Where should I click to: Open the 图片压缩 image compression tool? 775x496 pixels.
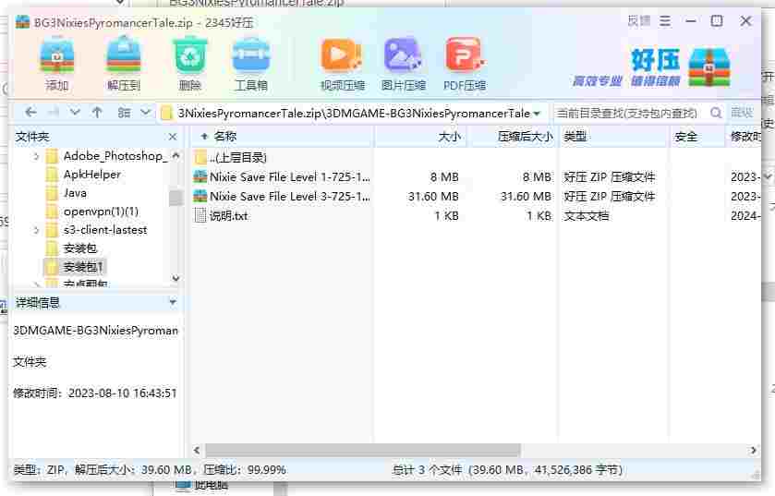(x=403, y=64)
